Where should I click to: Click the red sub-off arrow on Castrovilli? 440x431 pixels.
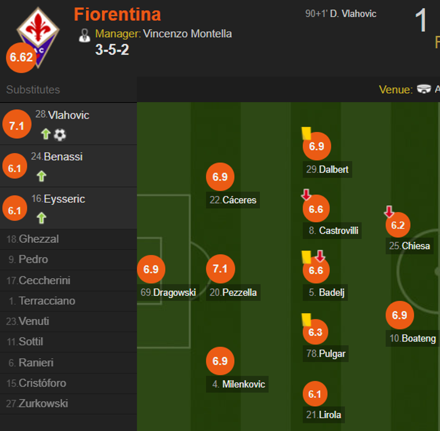(306, 195)
